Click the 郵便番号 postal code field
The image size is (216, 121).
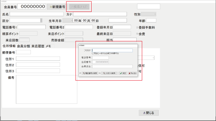pos(24,52)
